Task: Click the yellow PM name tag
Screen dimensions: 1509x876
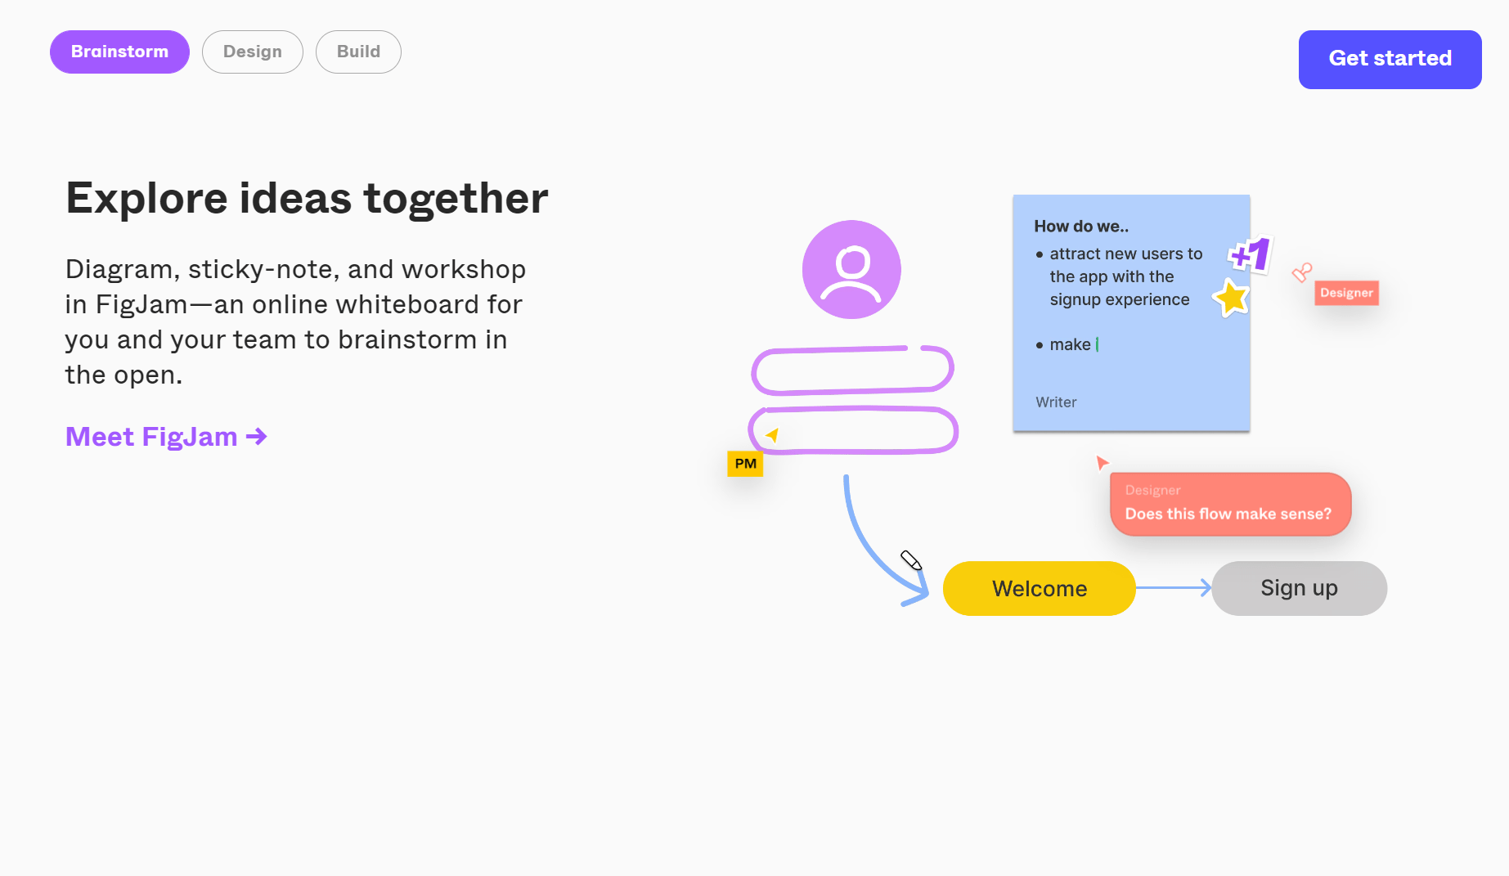Action: pyautogui.click(x=745, y=464)
